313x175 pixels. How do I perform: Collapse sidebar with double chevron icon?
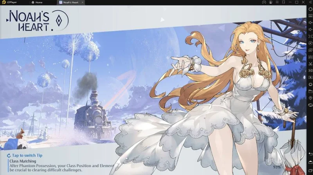(310, 2)
